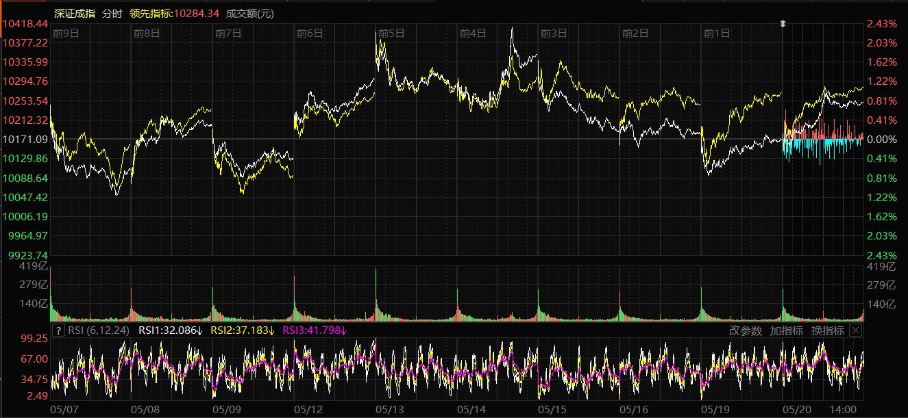Screen dimensions: 908x418
Task: Click the 05/14 date on the time axis
Action: pyautogui.click(x=472, y=409)
